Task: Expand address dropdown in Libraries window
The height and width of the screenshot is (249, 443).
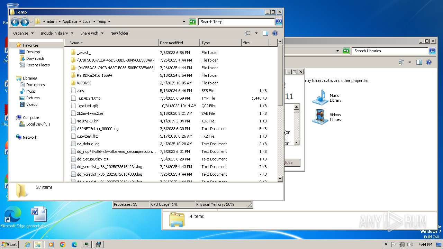Action: [x=337, y=51]
